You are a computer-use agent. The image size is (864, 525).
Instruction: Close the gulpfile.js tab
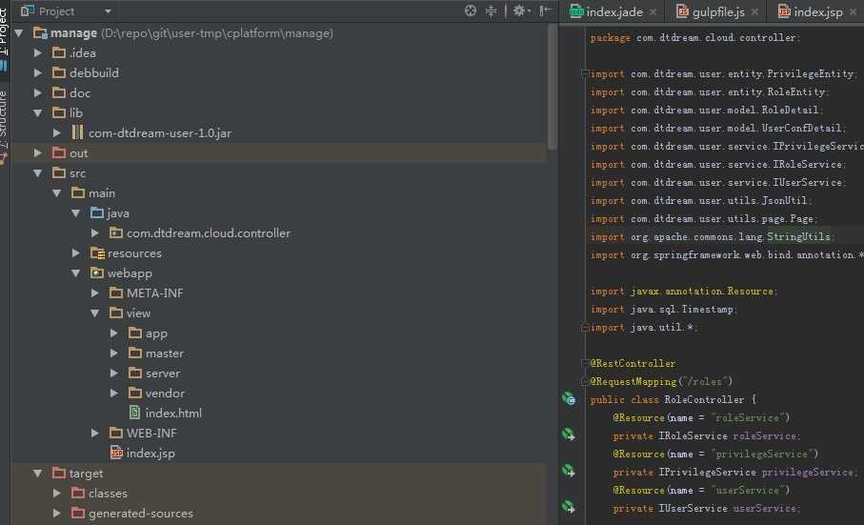click(x=754, y=11)
